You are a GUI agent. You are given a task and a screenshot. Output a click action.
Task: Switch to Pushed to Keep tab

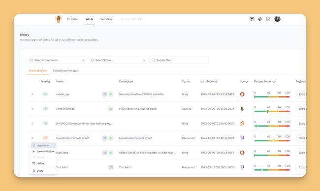coord(38,71)
